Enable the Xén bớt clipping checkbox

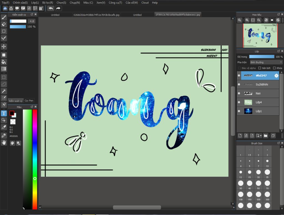coord(260,68)
